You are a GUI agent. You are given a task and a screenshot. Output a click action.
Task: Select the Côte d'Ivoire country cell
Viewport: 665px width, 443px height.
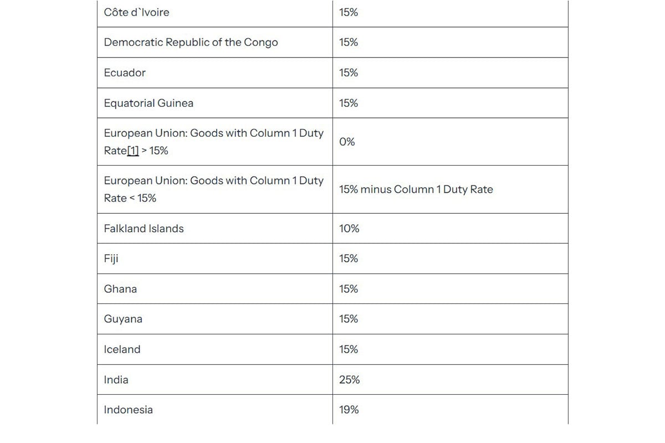tap(215, 12)
